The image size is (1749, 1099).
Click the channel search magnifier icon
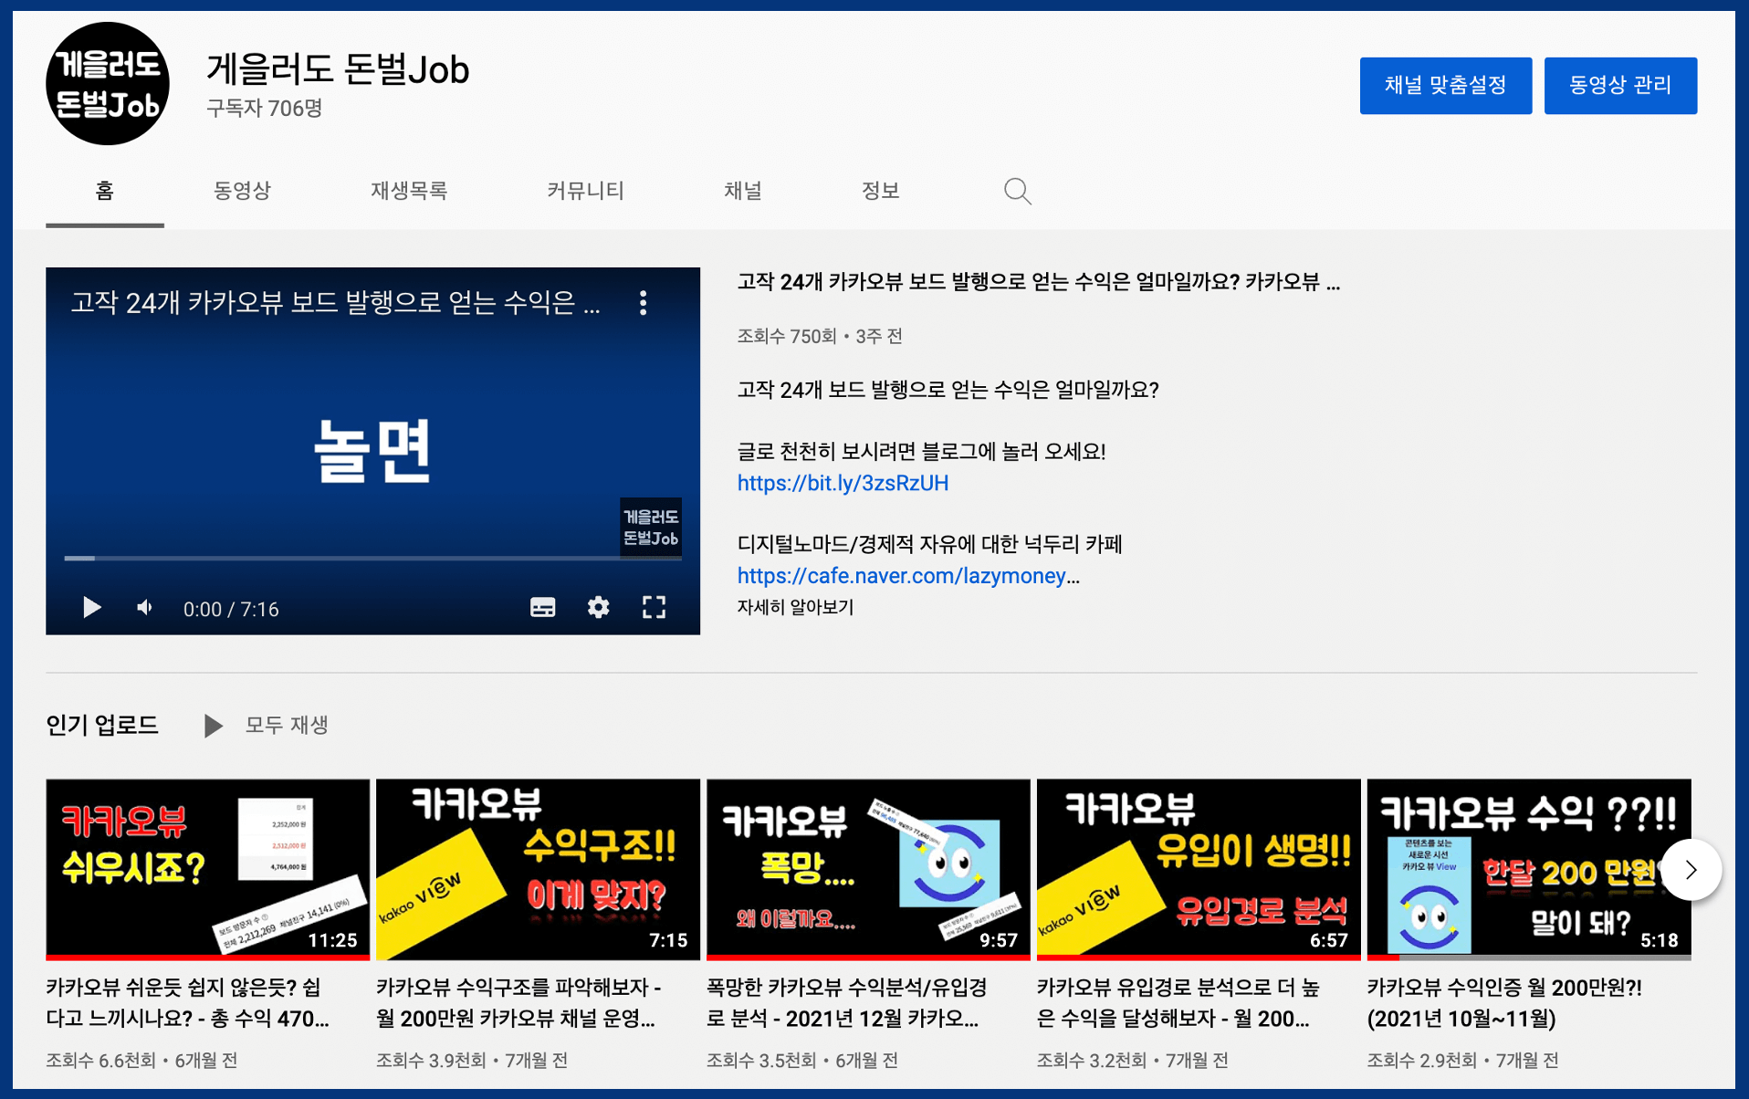tap(1017, 191)
